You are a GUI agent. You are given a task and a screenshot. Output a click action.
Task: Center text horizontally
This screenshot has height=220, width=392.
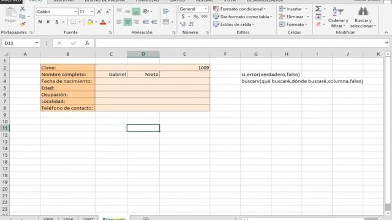point(128,22)
